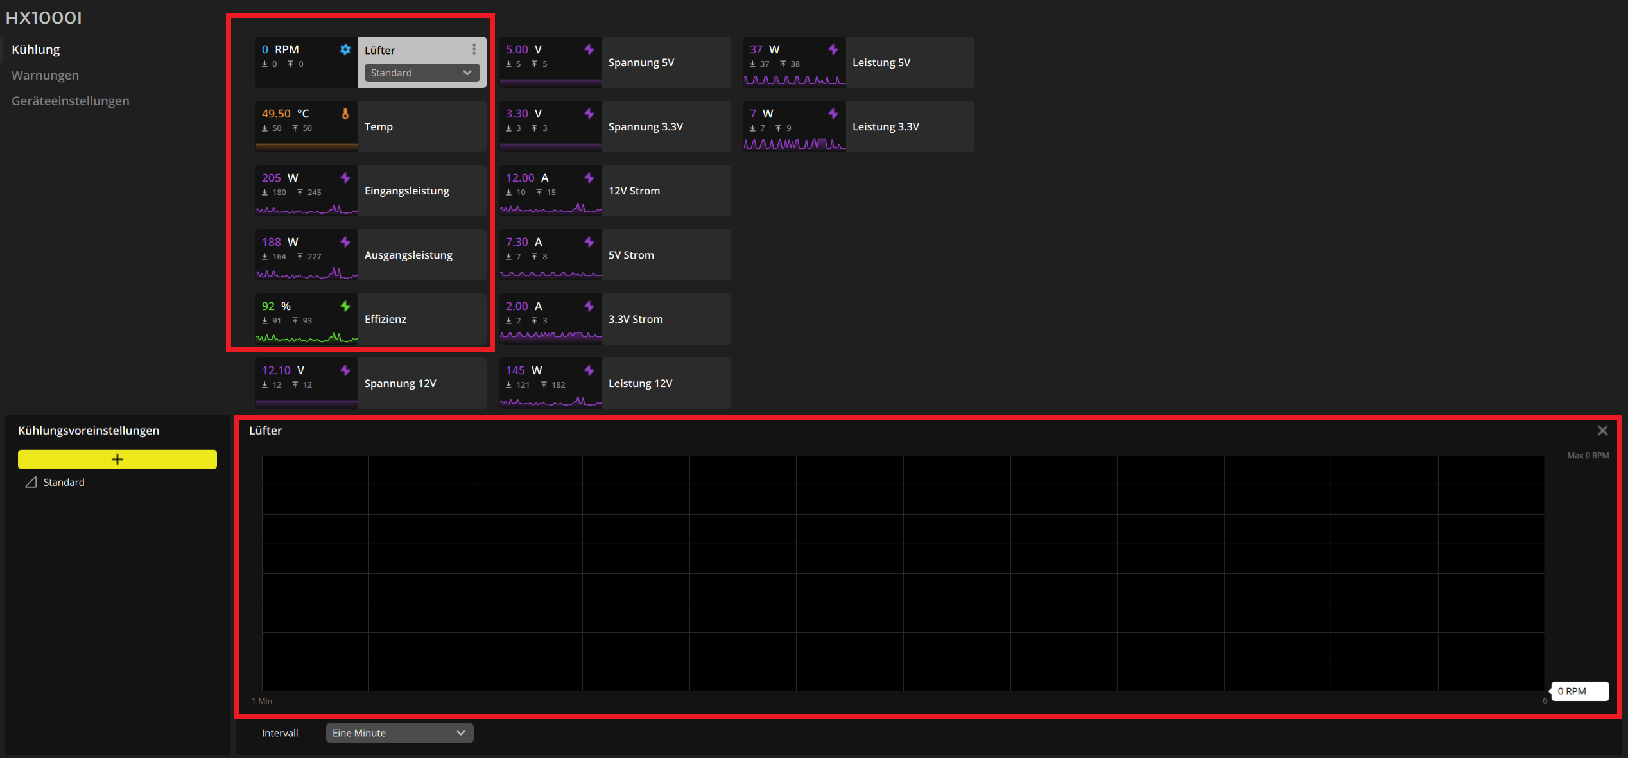Click the 3.3V Strom tile label
The width and height of the screenshot is (1628, 758).
[x=636, y=319]
